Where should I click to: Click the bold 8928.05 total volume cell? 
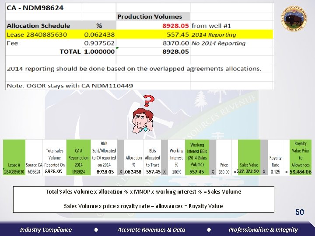[175, 52]
